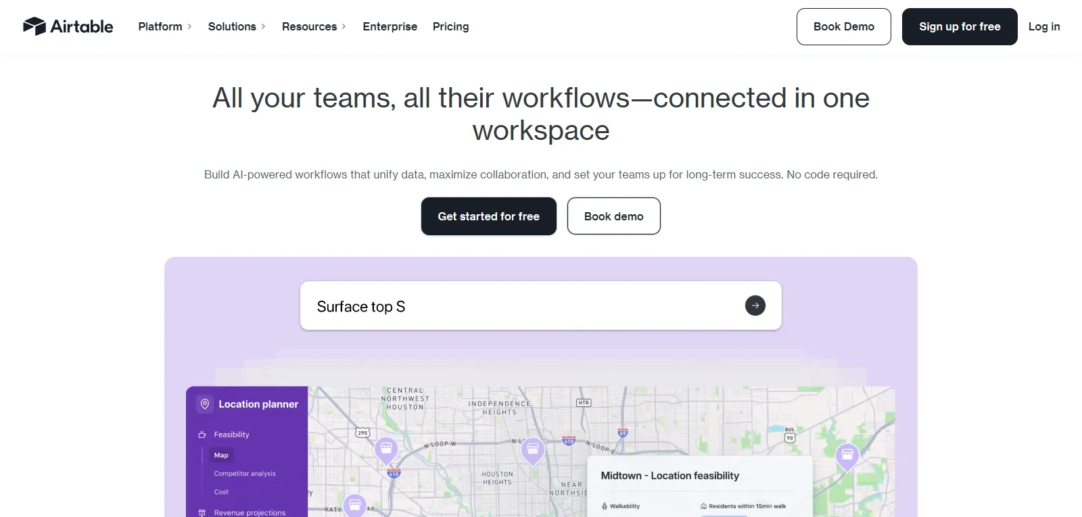The height and width of the screenshot is (517, 1082).
Task: Click the 'Walkability' label
Action: tap(625, 506)
